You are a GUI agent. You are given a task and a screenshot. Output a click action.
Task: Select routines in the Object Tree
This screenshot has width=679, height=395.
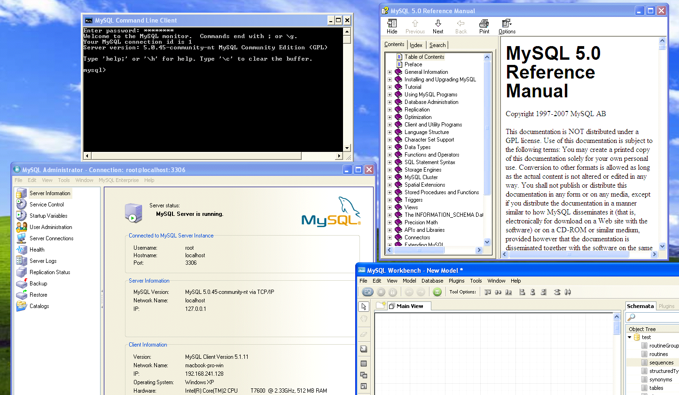658,354
